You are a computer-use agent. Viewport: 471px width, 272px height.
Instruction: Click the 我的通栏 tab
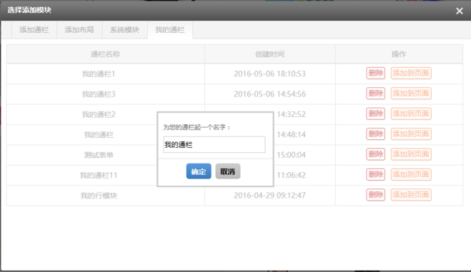click(170, 30)
